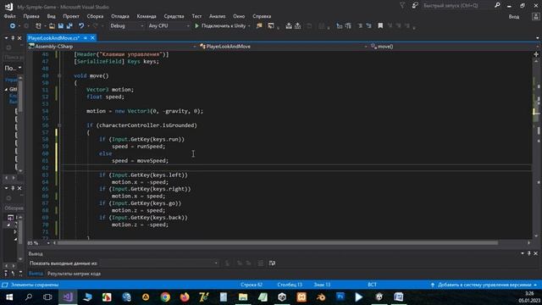Pin the Output panel with pushpin icon
The image size is (542, 305).
pyautogui.click(x=528, y=253)
